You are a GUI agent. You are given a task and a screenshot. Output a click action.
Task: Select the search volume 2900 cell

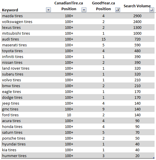tap(137, 16)
